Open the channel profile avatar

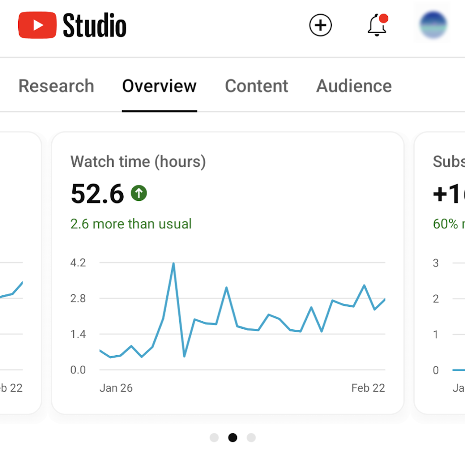pyautogui.click(x=432, y=24)
